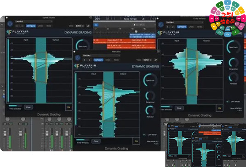Image resolution: width=246 pixels, height=167 pixels.
Task: Click playhead marker on the timeline ruler
Action: (136, 32)
